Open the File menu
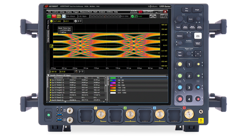Image resolution: width=245 pixels, height=138 pixels. (50, 12)
